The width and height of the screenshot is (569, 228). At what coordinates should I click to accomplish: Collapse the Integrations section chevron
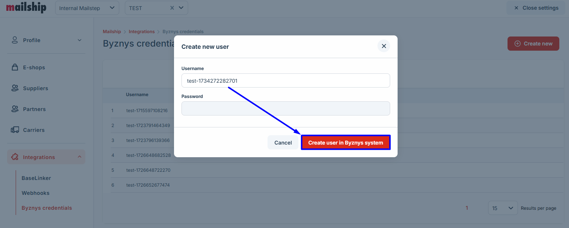pyautogui.click(x=79, y=157)
